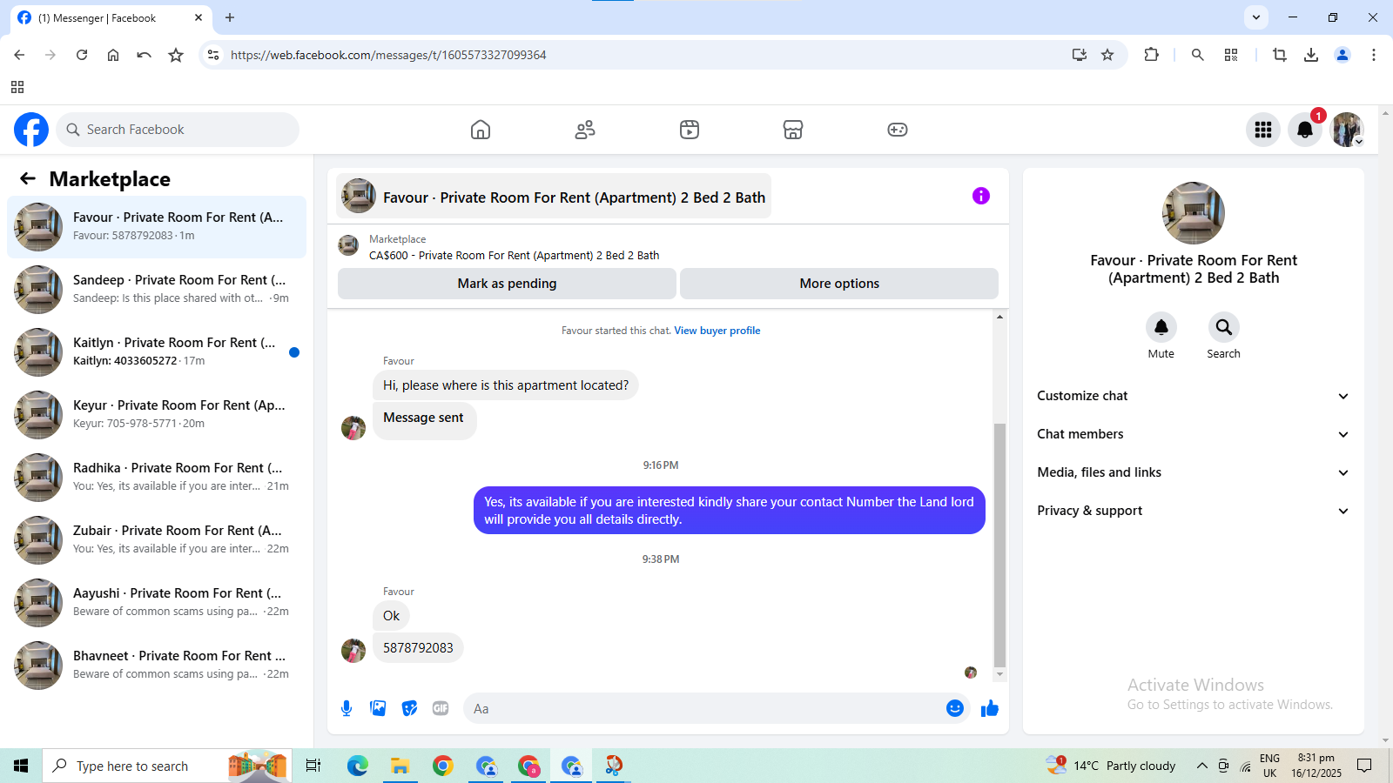Open Task View on taskbar
Screen dimensions: 1393x783
click(313, 766)
